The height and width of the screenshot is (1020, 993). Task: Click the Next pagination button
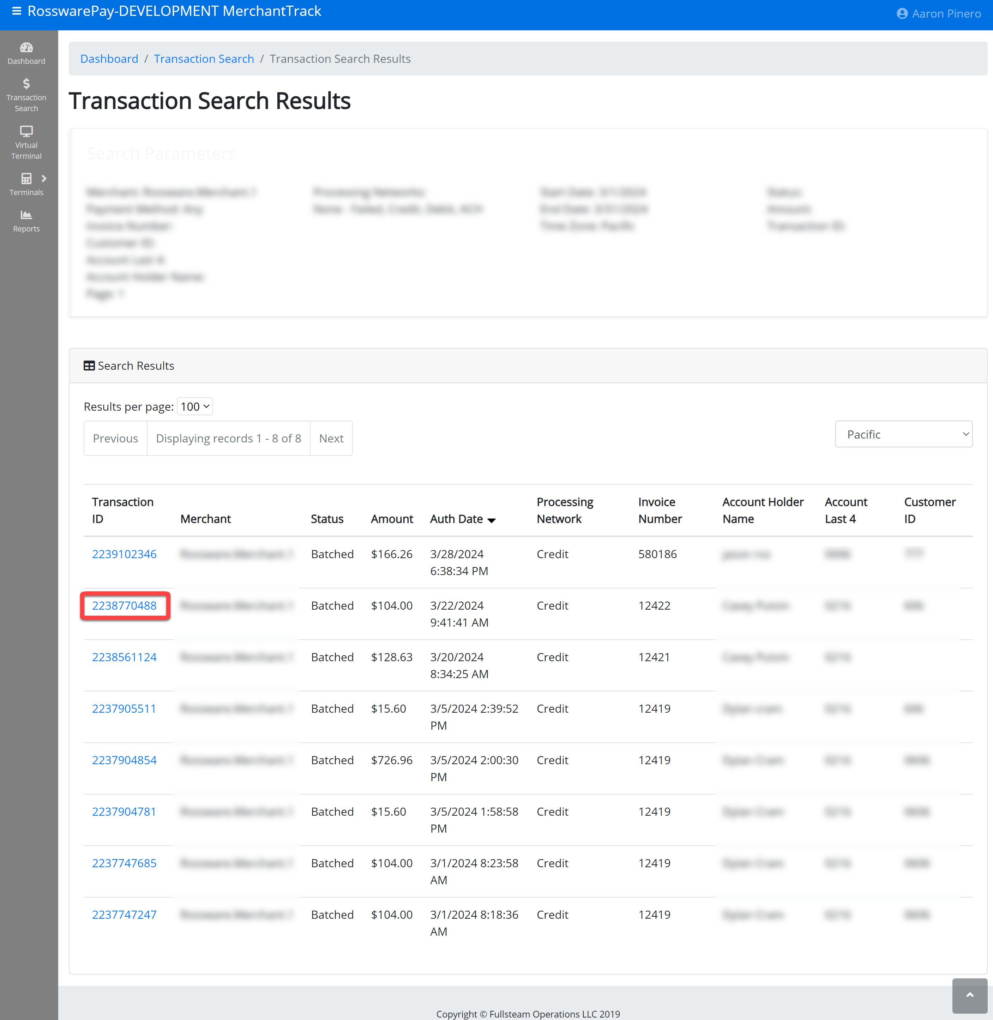[x=331, y=438]
